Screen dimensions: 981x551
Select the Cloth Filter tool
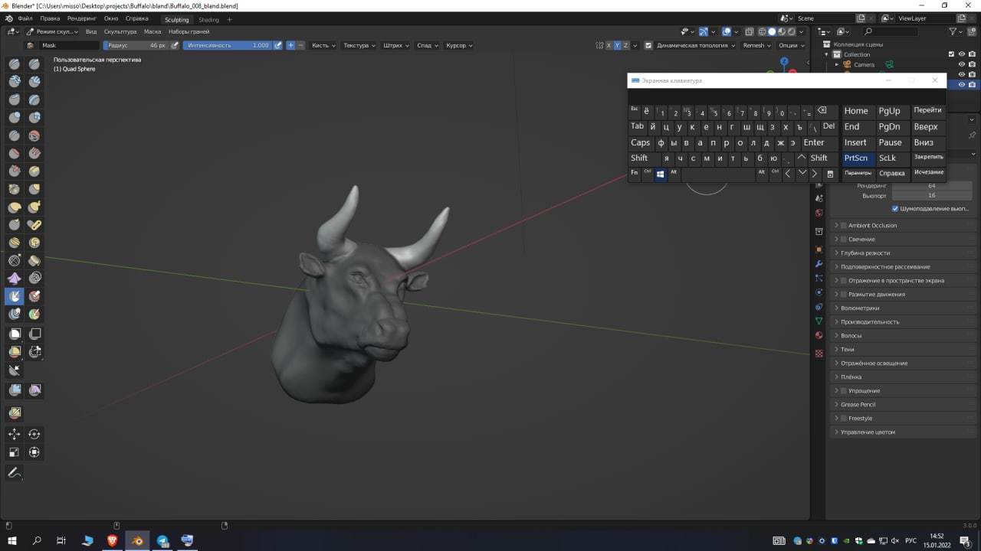(34, 390)
